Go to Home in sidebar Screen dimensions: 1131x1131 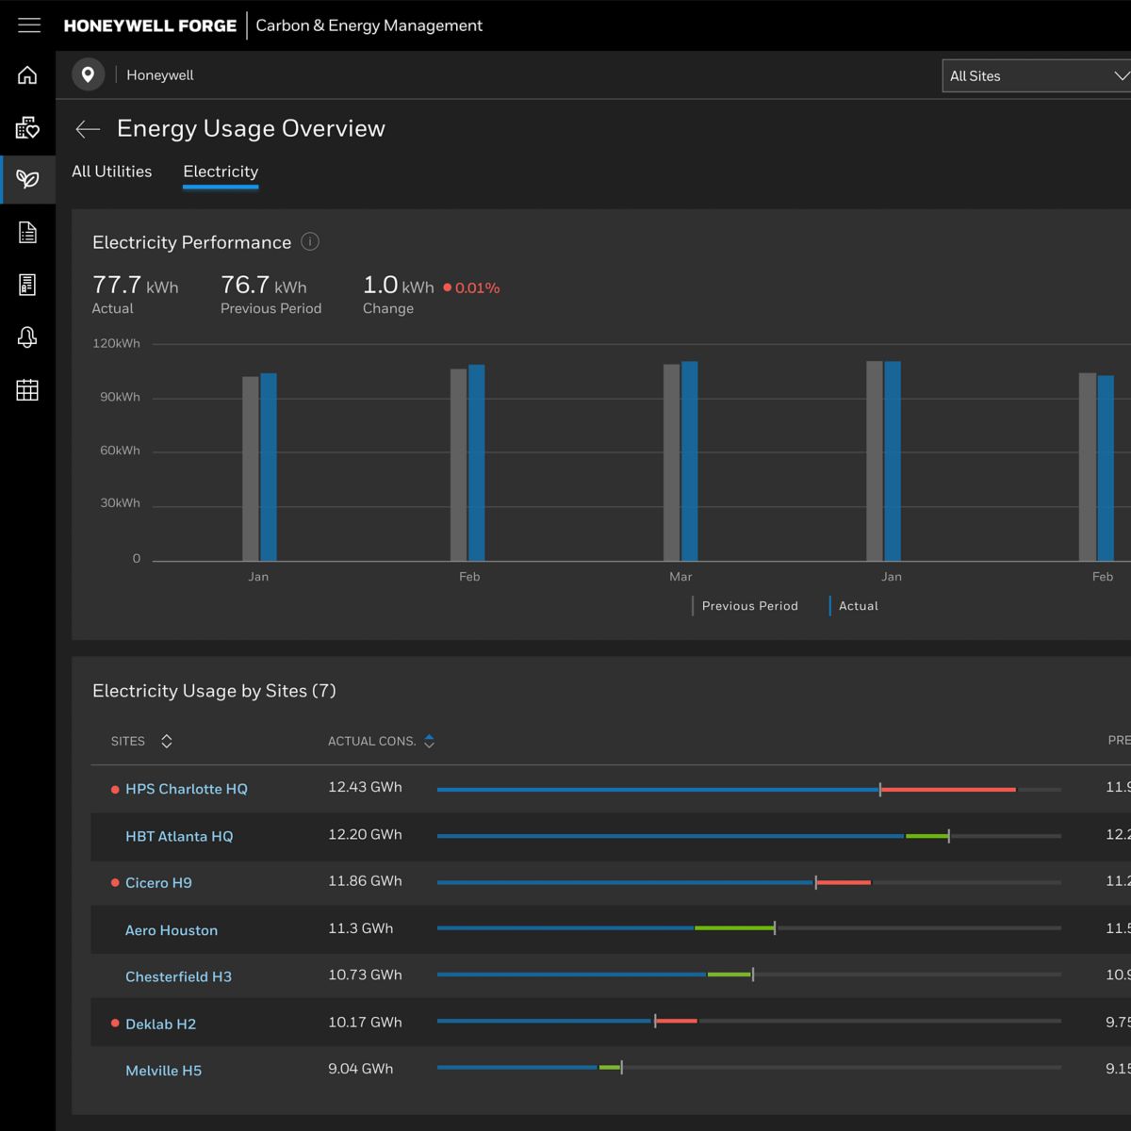coord(27,75)
